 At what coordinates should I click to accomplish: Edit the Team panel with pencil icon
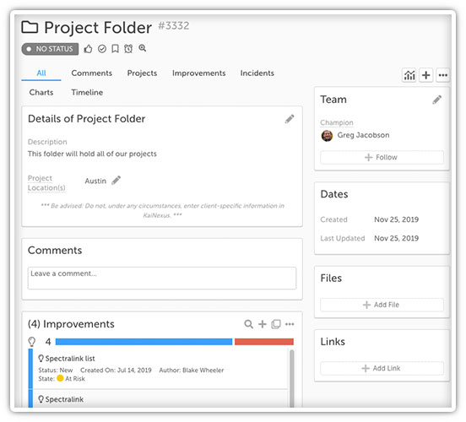[x=436, y=100]
